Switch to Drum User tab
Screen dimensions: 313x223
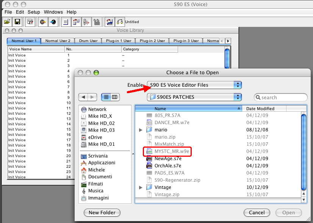pyautogui.click(x=88, y=41)
